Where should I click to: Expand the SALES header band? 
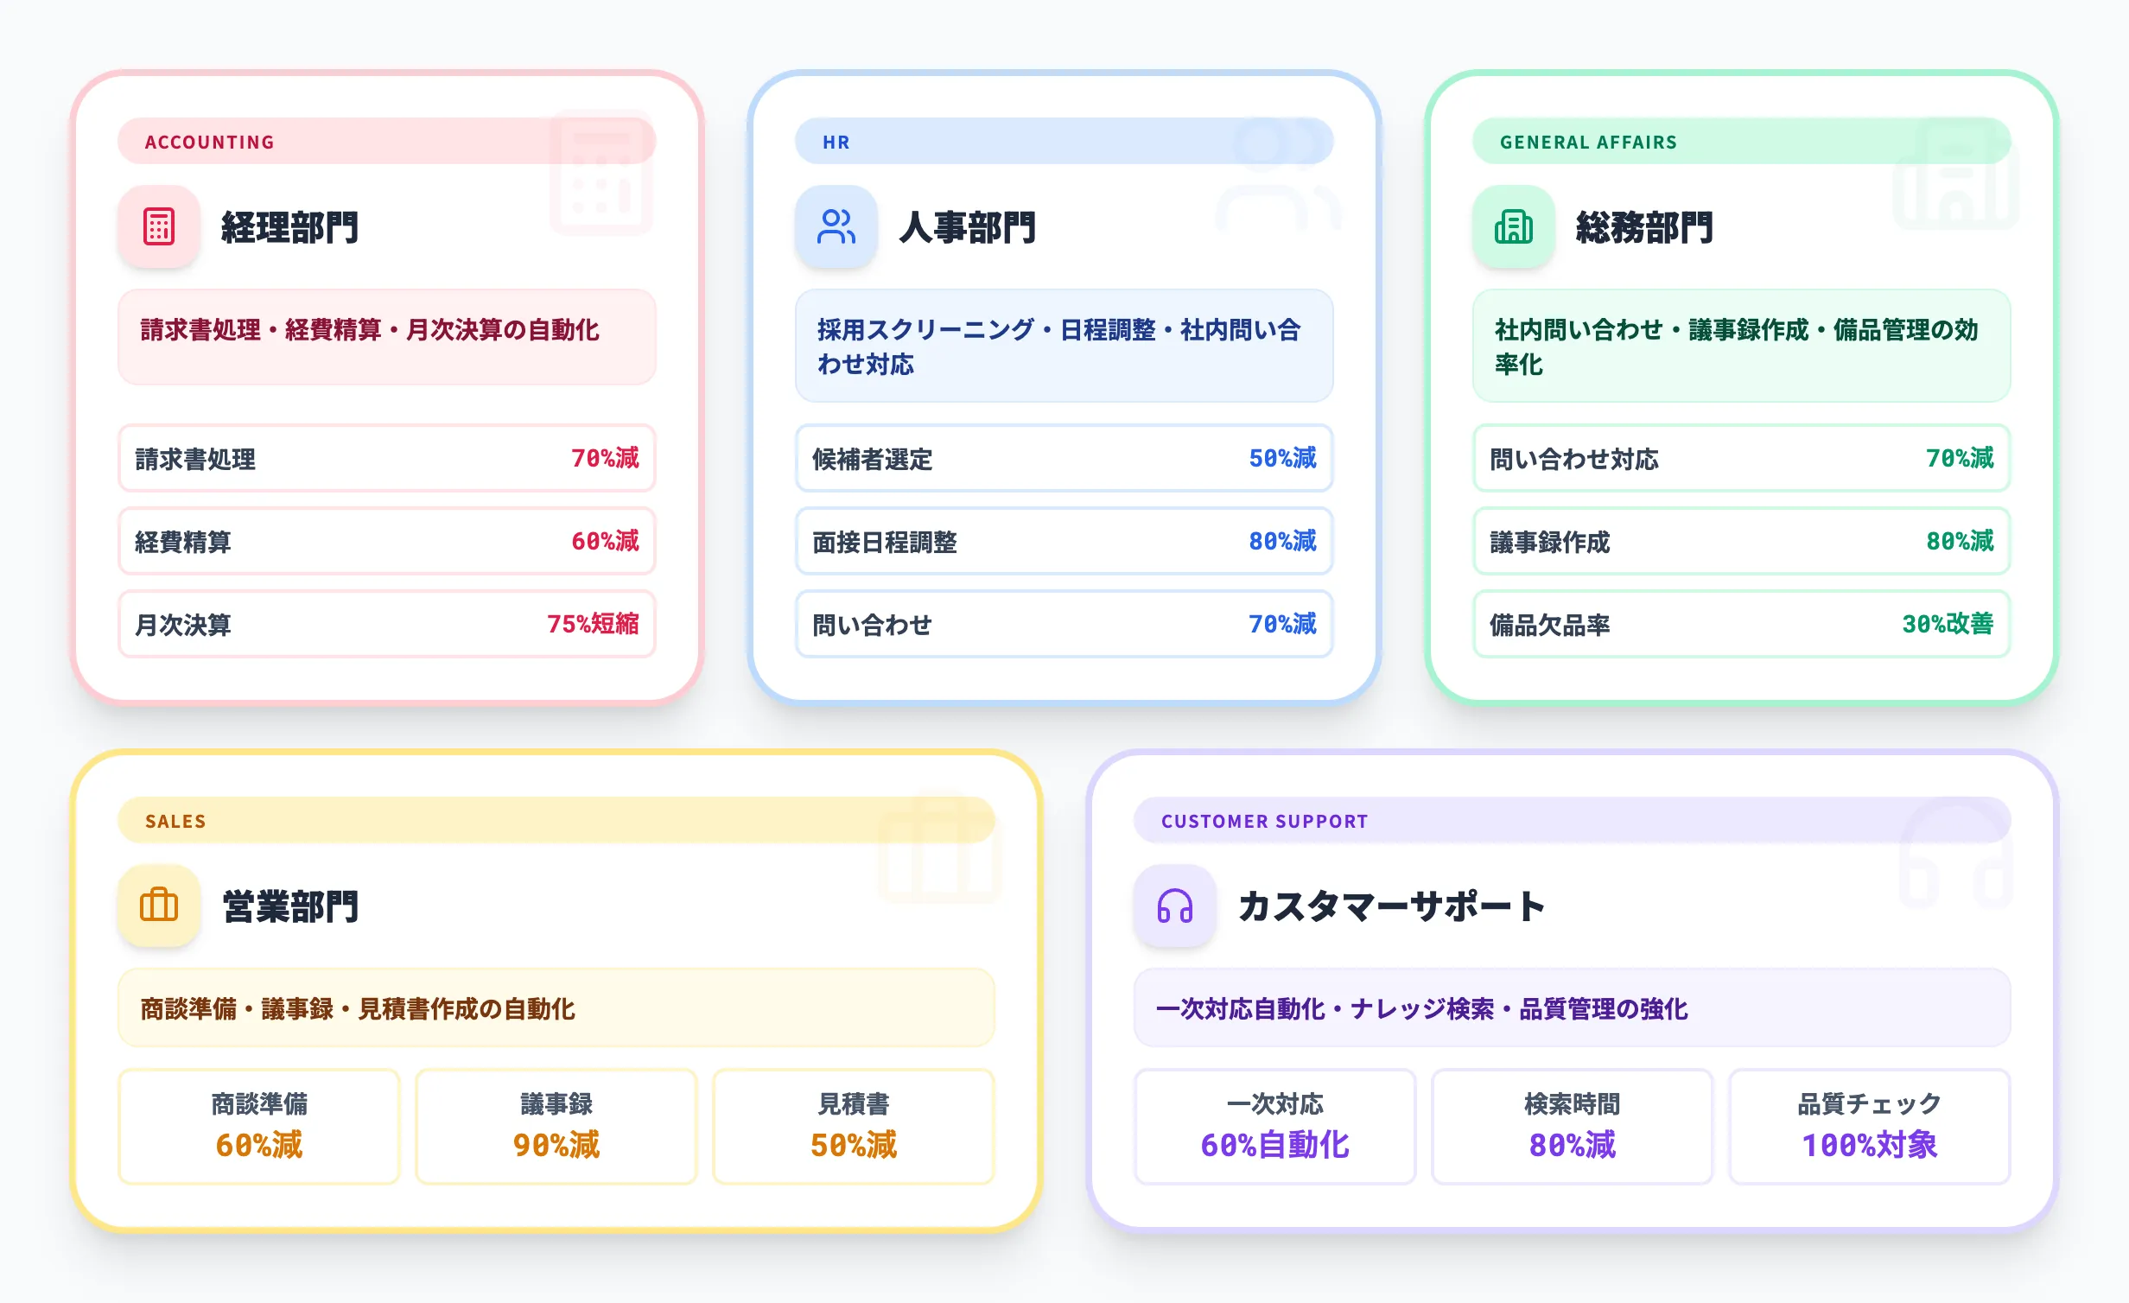pos(557,821)
